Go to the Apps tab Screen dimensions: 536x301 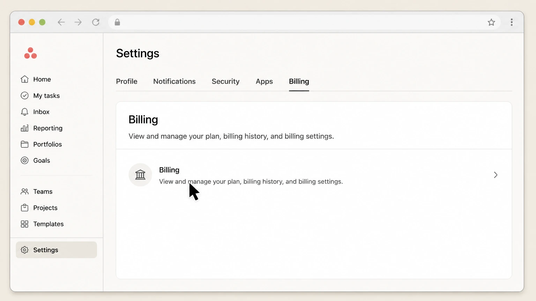(x=264, y=82)
